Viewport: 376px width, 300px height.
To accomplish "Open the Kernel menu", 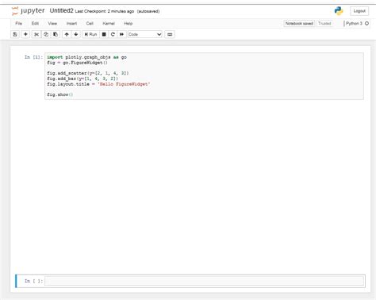I will [109, 23].
